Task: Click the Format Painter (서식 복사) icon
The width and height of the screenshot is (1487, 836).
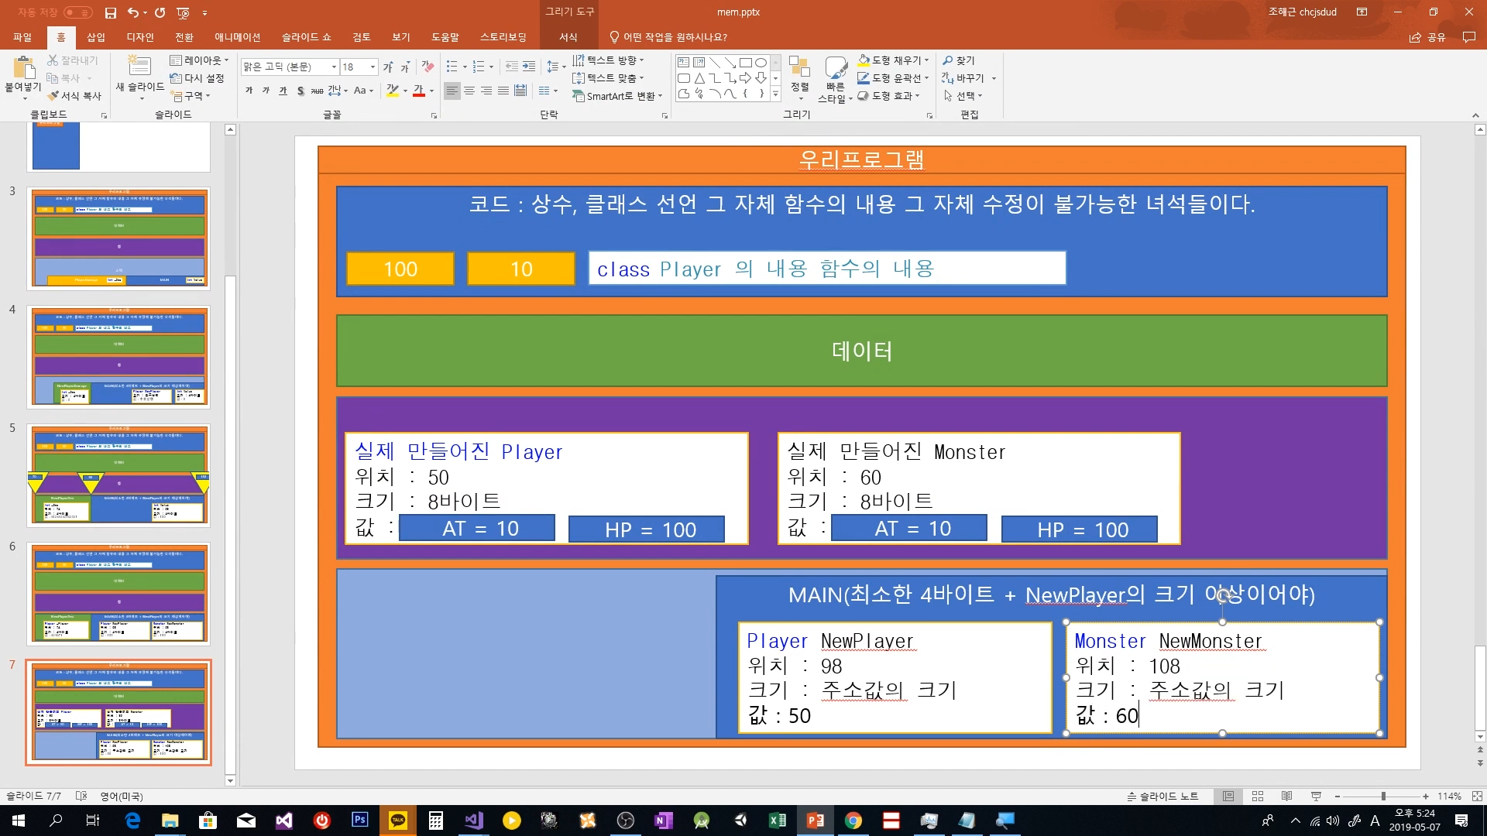Action: point(53,96)
